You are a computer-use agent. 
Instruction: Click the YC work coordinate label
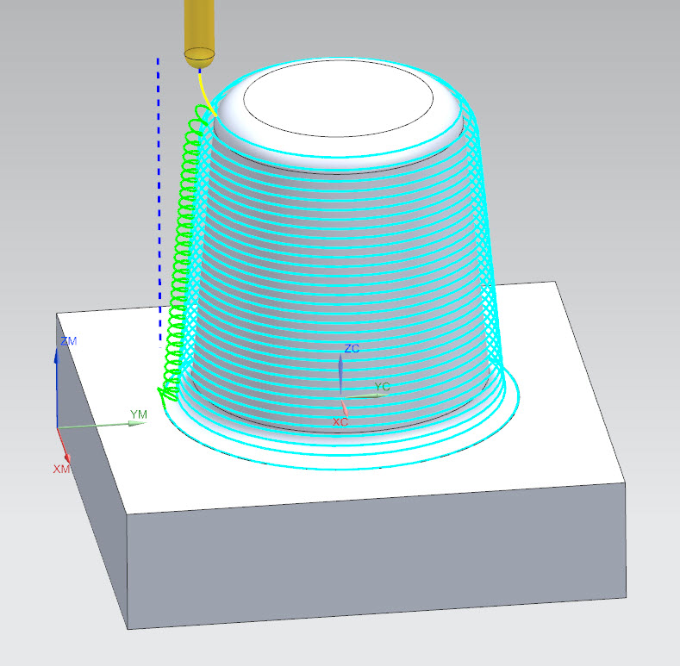(x=382, y=386)
